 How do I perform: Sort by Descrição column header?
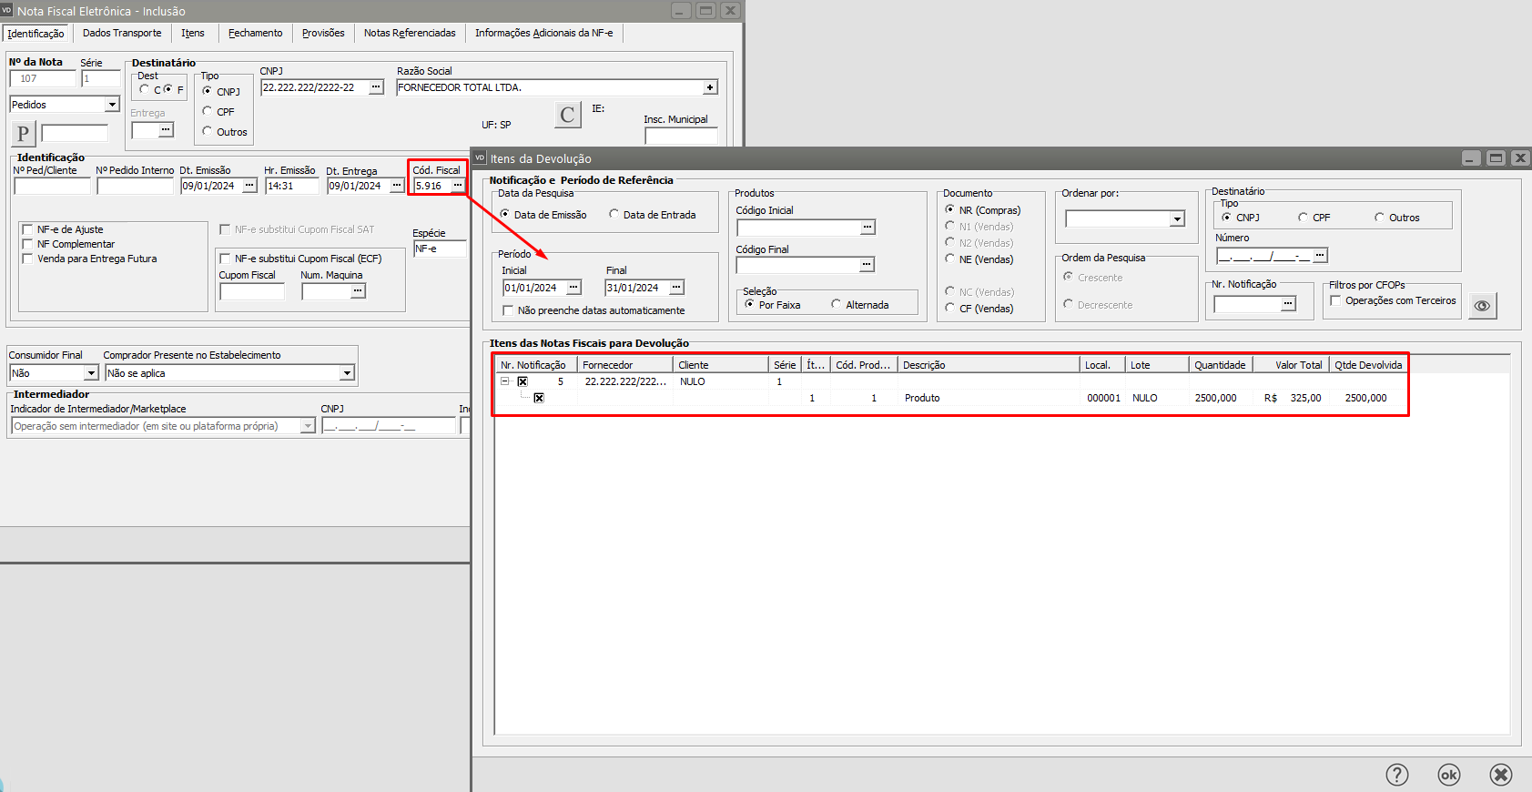click(x=989, y=365)
